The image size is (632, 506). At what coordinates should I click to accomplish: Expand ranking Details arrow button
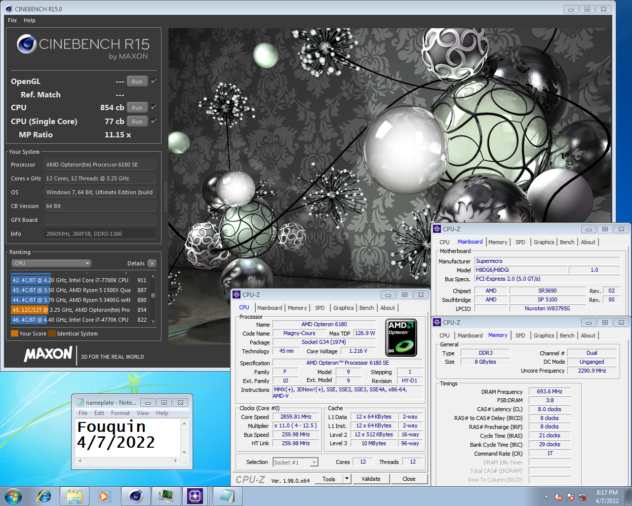[152, 263]
